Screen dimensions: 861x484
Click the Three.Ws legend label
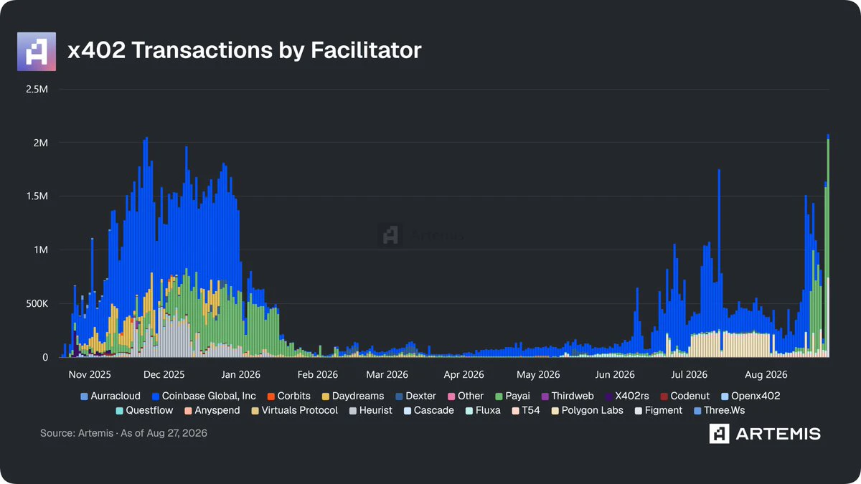pyautogui.click(x=720, y=411)
